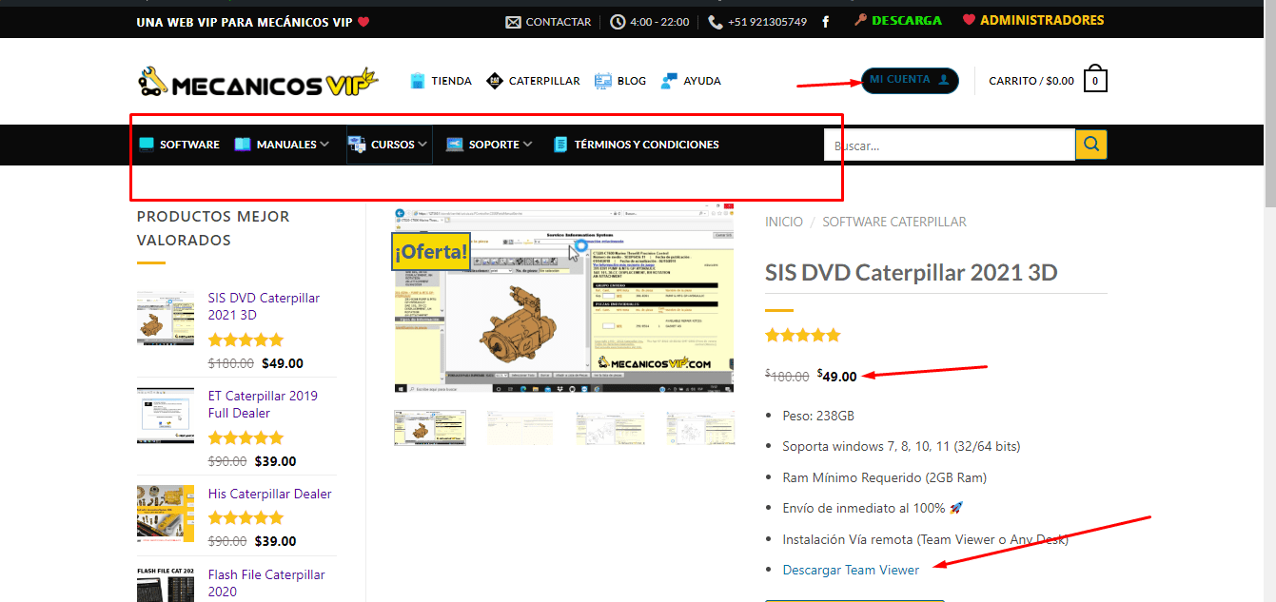Click the sidebar Flash File Caterpillar thumbnail
This screenshot has width=1276, height=602.
pos(166,584)
